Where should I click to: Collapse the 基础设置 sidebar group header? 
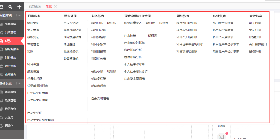coord(19,83)
